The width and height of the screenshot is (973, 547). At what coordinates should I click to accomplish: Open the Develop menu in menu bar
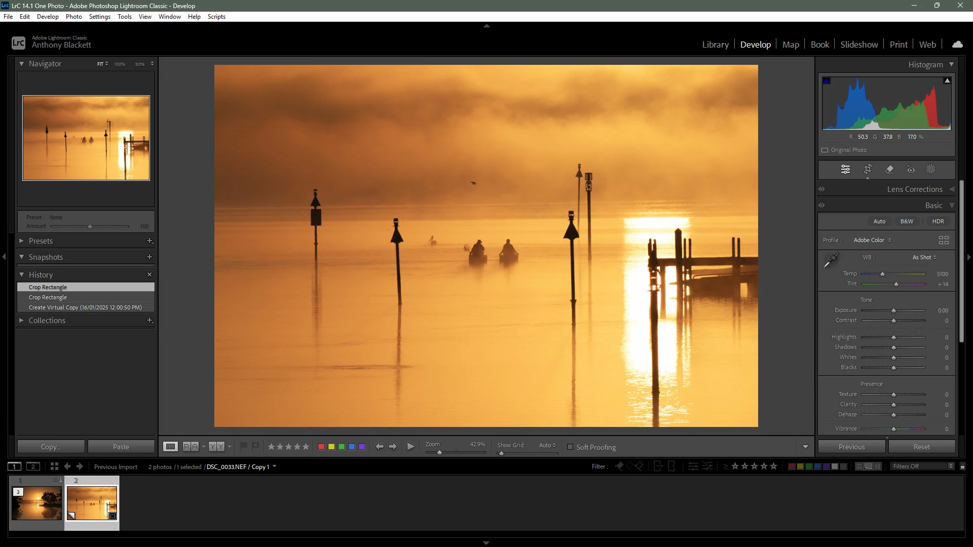click(x=48, y=16)
